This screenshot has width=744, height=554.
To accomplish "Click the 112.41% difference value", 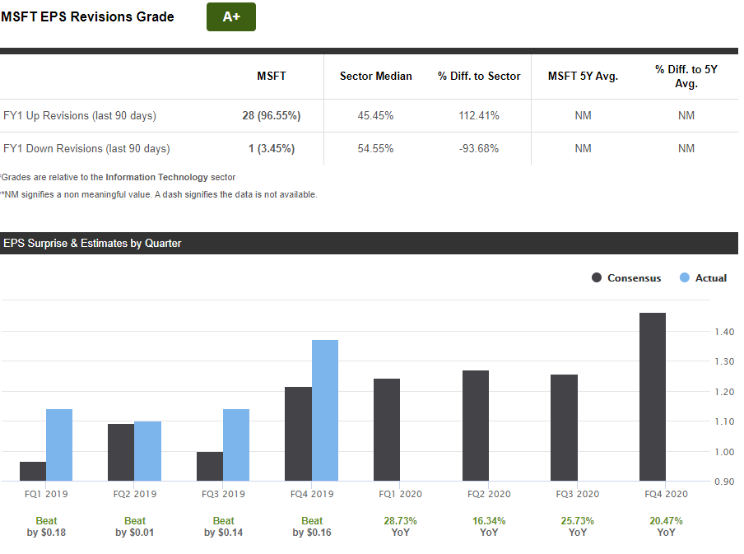I will pos(479,116).
